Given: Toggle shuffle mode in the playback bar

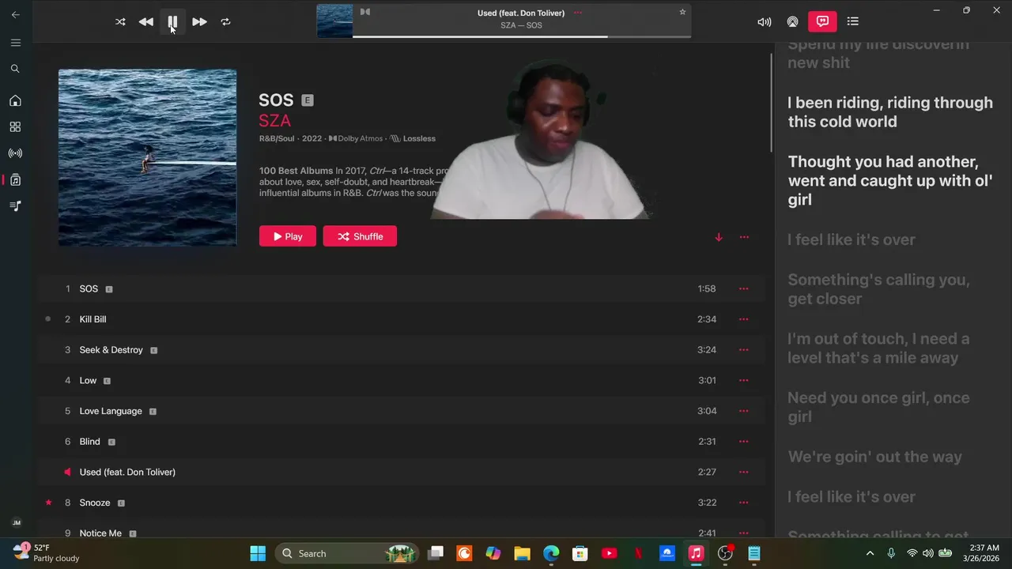Looking at the screenshot, I should [x=120, y=22].
